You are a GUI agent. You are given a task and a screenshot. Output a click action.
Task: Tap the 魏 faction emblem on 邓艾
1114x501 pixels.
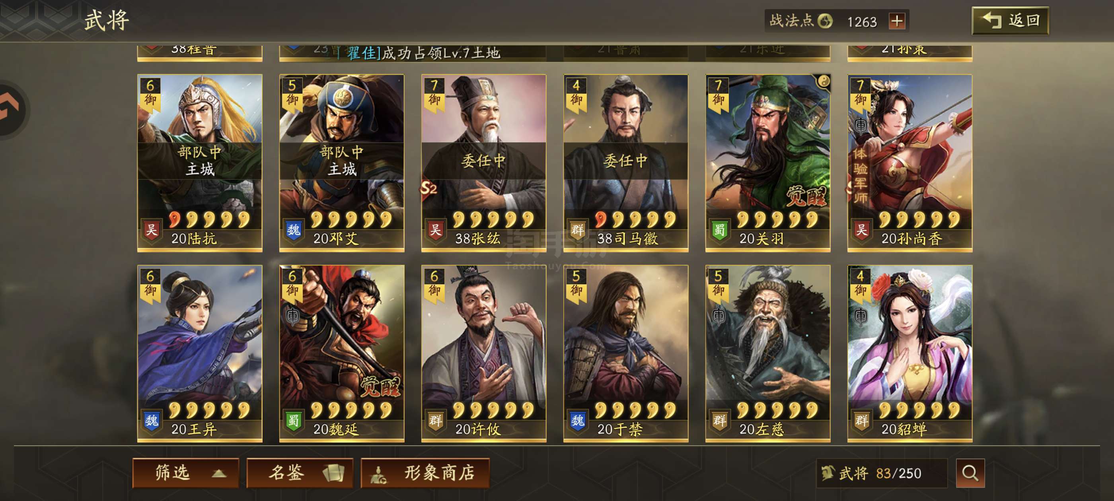[294, 229]
